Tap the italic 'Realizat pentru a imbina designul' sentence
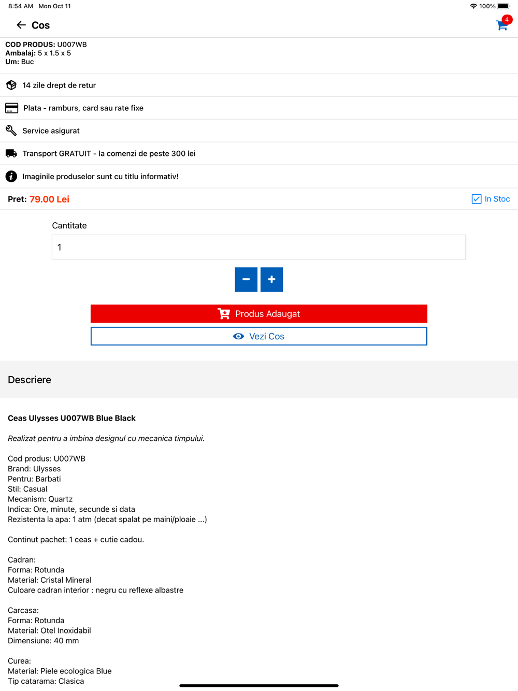 [x=106, y=438]
